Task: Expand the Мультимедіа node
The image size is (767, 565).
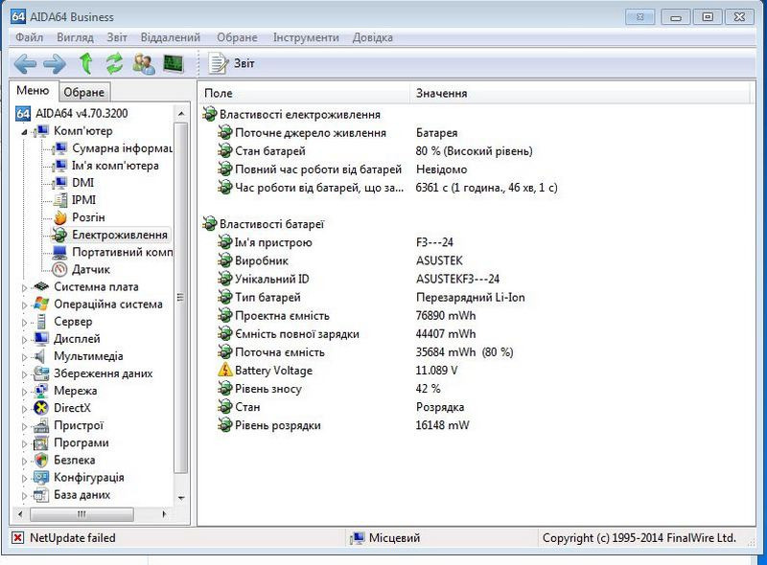Action: tap(24, 357)
